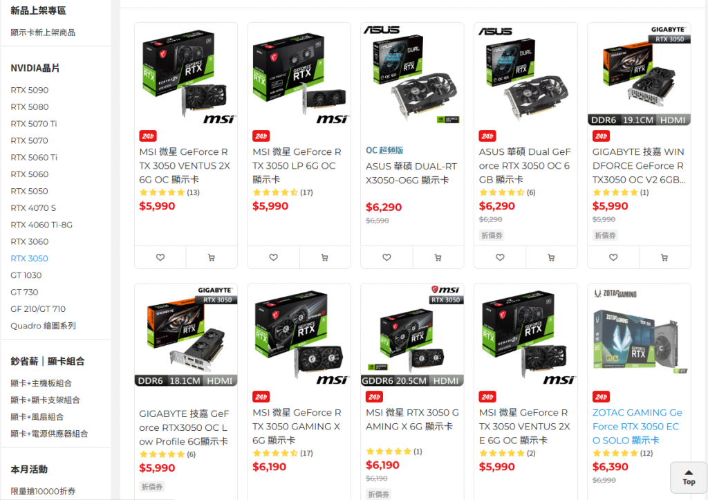Add MSI RTX 3050 VENTUS 2X to wishlist
The height and width of the screenshot is (500, 708).
[160, 257]
